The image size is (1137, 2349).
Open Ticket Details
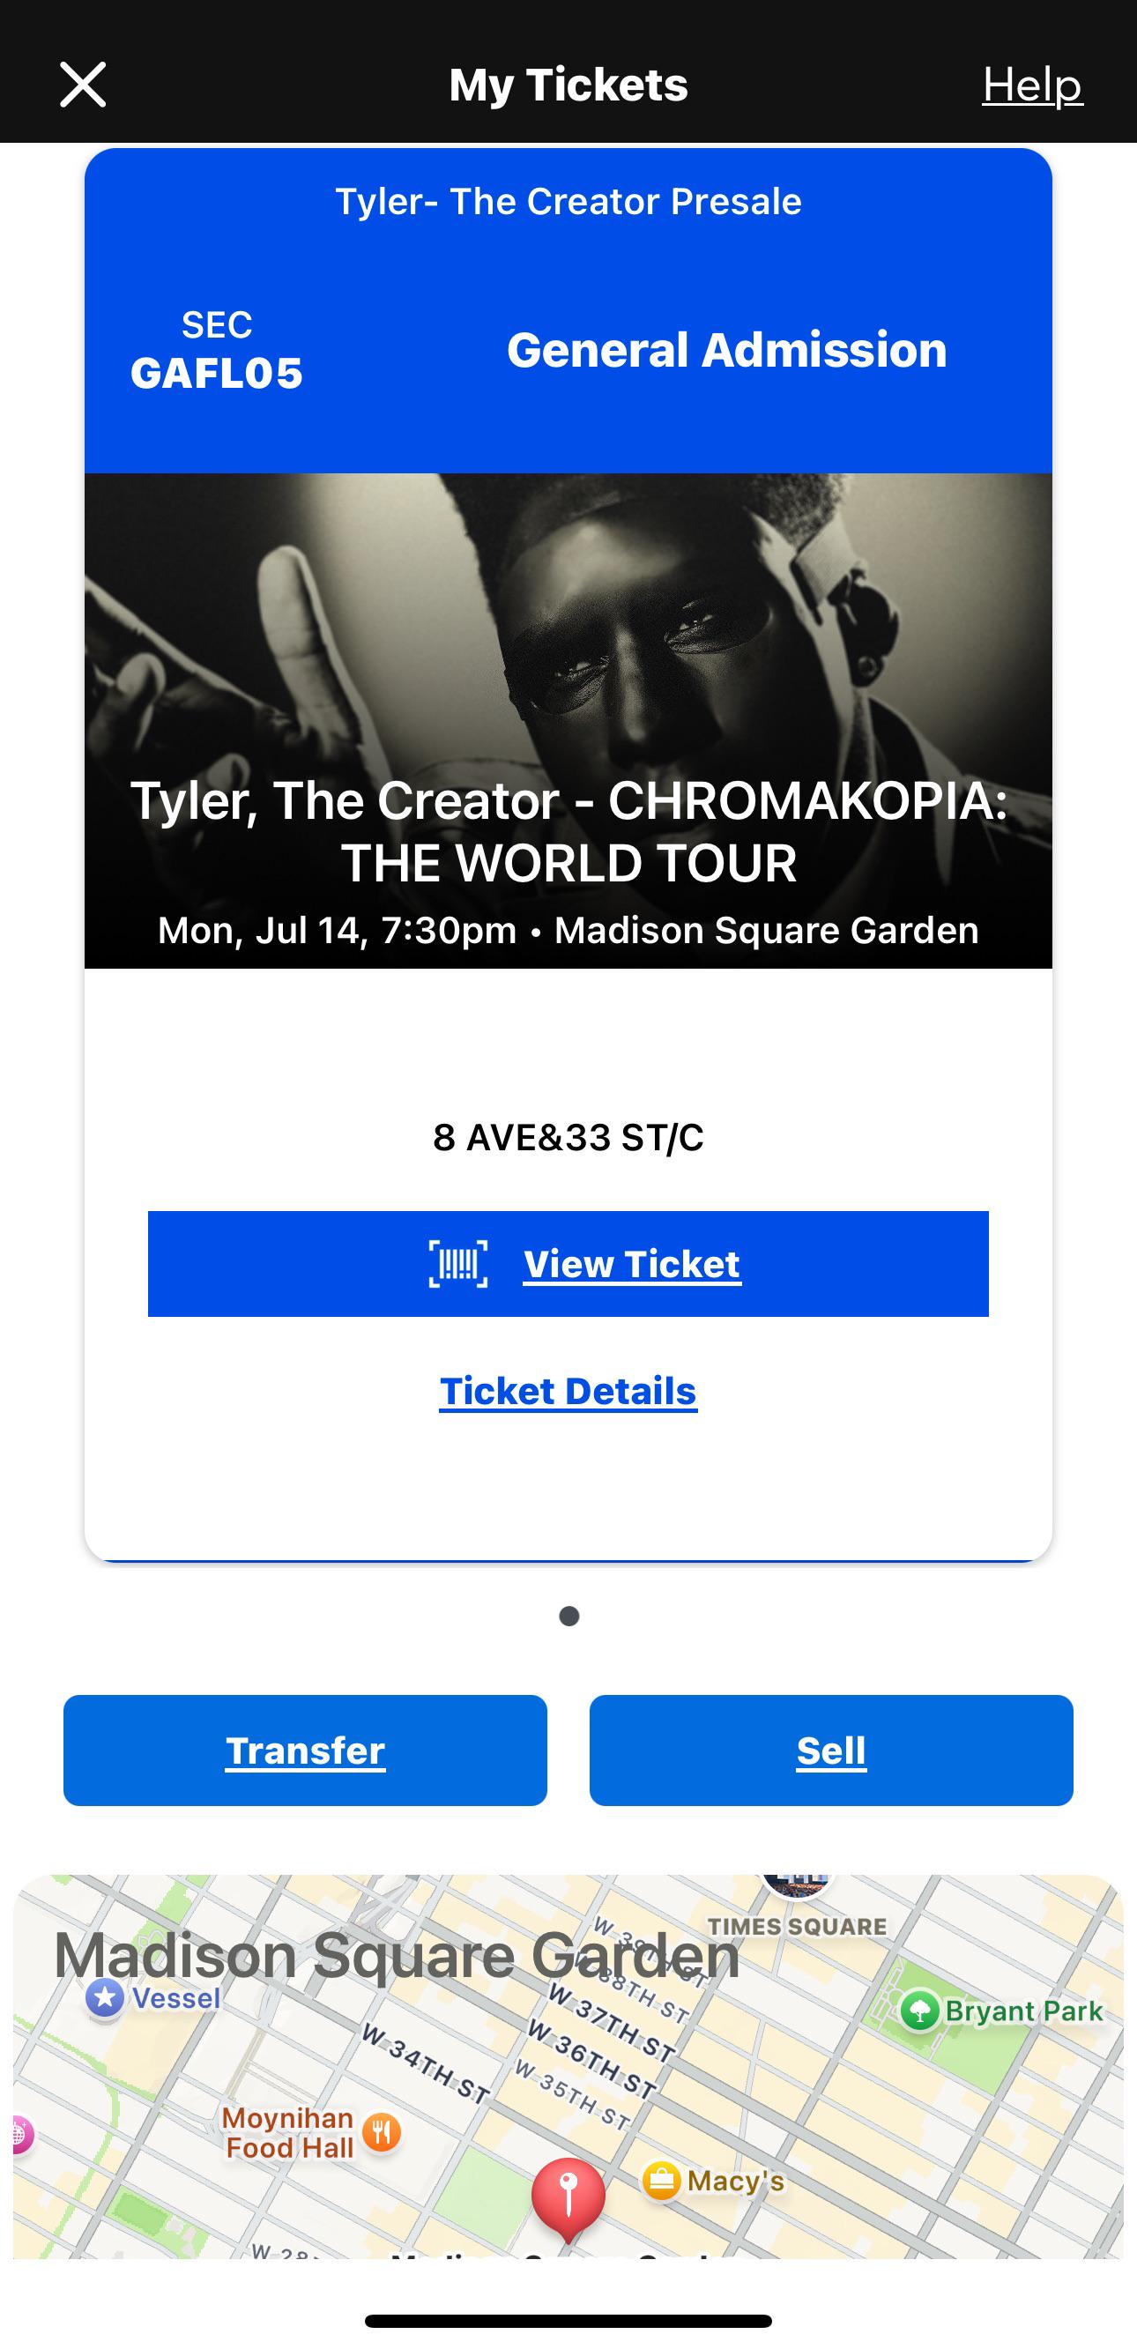pos(568,1390)
